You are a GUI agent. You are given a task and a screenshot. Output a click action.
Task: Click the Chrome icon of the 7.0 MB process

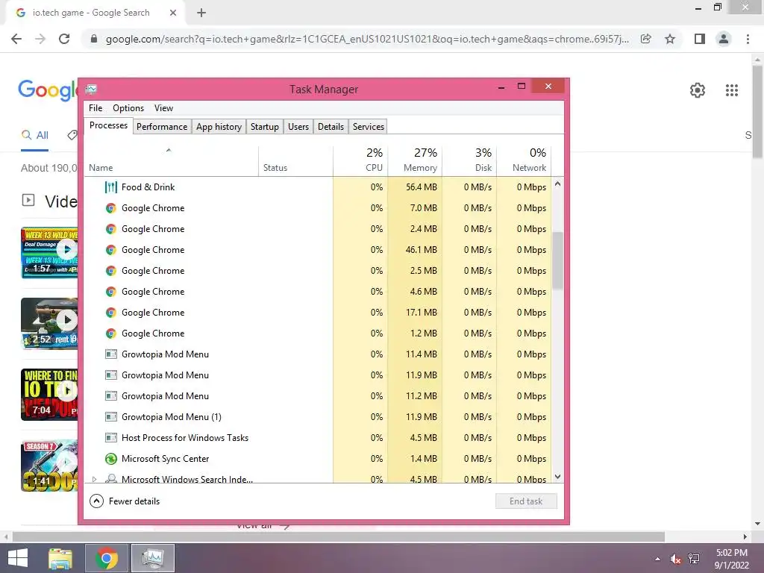pyautogui.click(x=111, y=208)
